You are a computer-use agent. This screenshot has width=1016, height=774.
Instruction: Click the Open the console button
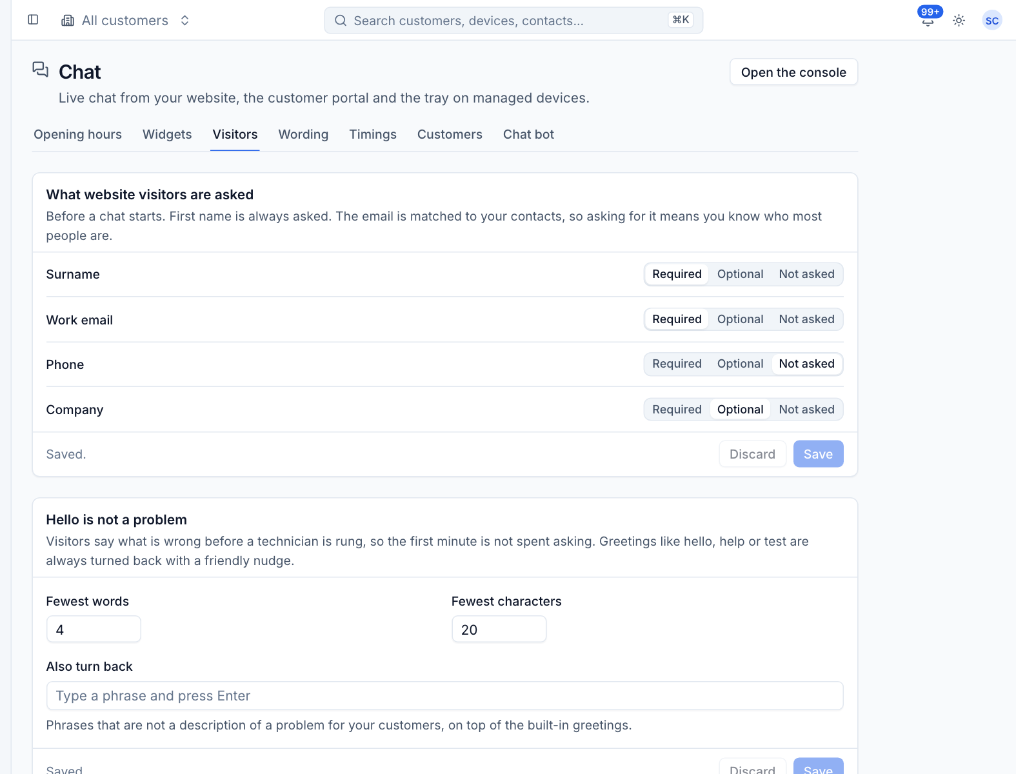click(x=793, y=72)
